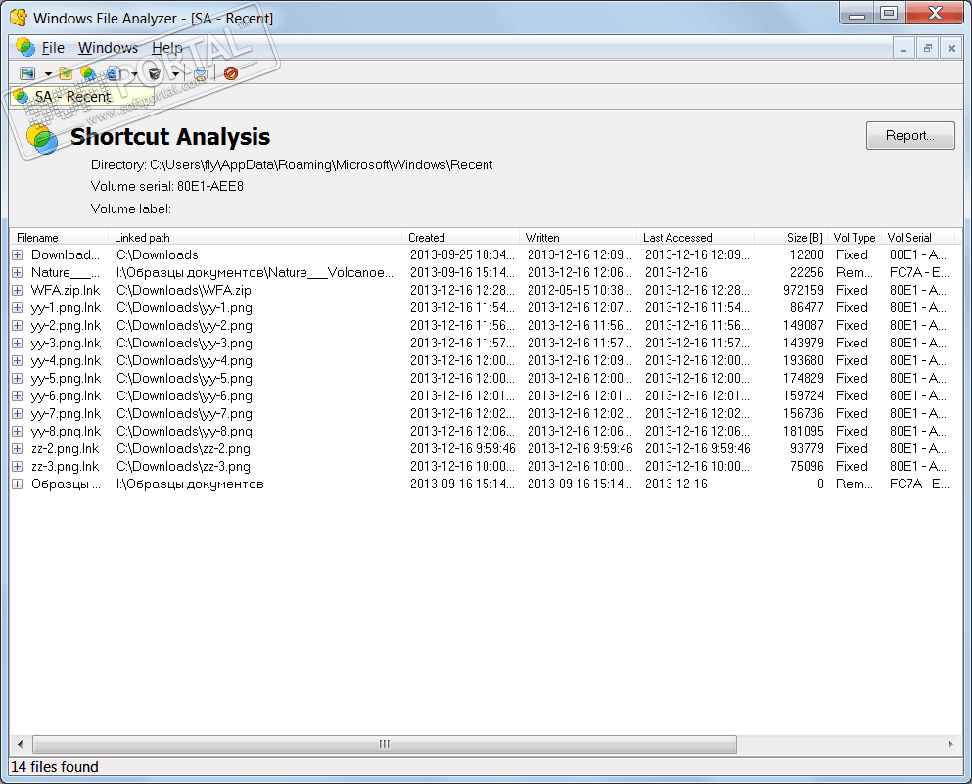Close the inner SA - Recent child window

click(951, 48)
